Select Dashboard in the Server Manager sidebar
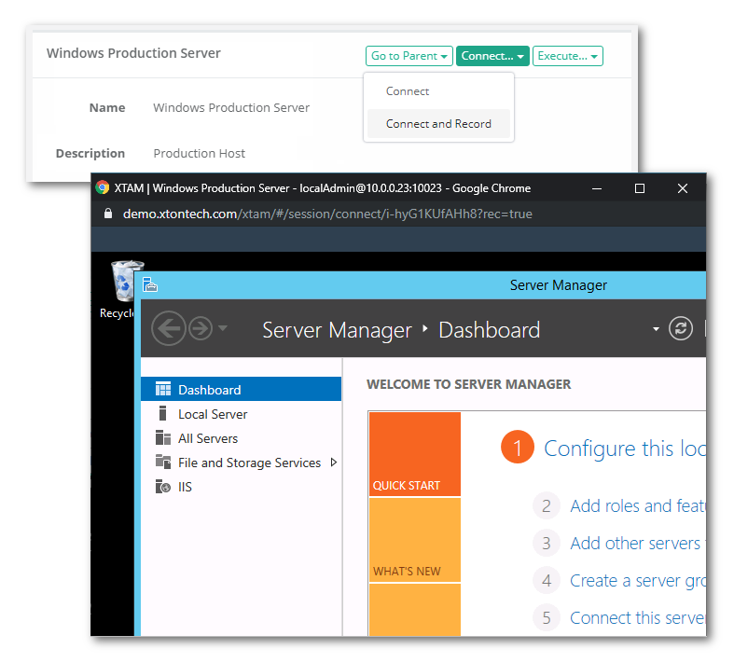 pyautogui.click(x=209, y=390)
